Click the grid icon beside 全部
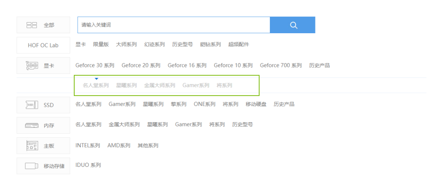Image resolution: width=443 pixels, height=189 pixels. click(x=32, y=25)
